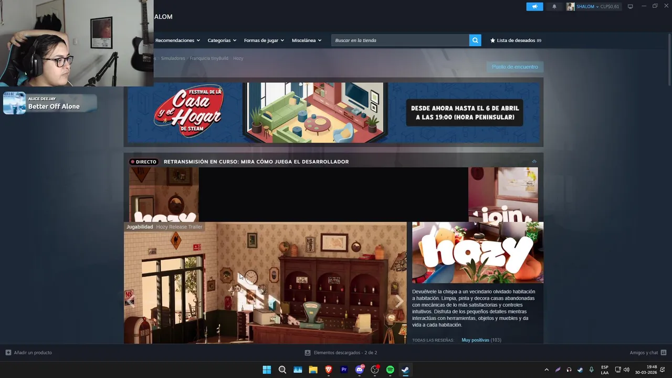
Task: Open the Windows notification center icon
Action: point(663,370)
